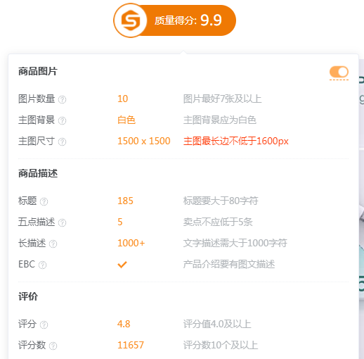Image resolution: width=364 pixels, height=359 pixels.
Task: Click help icon next to 标题
Action: [44, 201]
